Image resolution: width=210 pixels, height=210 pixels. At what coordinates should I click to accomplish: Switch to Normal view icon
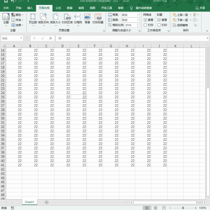click(x=147, y=208)
